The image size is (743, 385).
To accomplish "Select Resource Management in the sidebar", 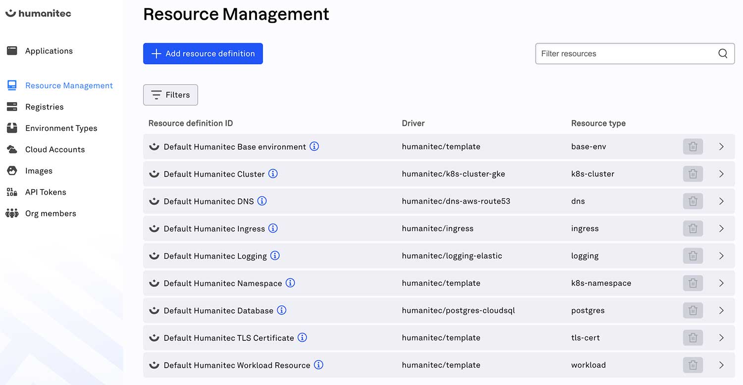I will point(69,85).
